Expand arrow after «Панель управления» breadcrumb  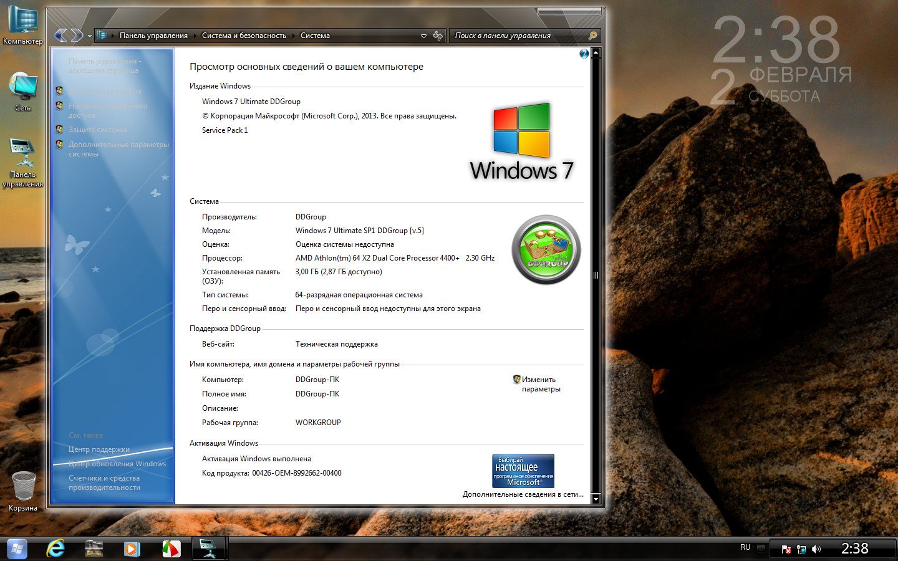(195, 36)
